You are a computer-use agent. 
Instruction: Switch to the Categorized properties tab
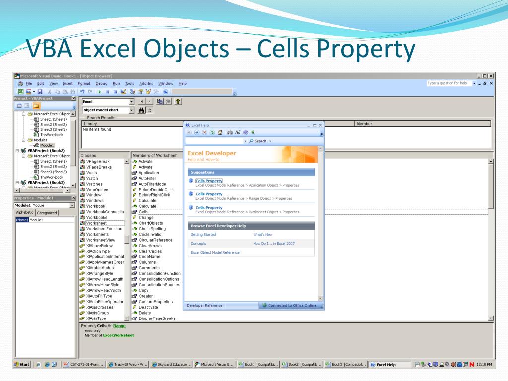tap(47, 213)
